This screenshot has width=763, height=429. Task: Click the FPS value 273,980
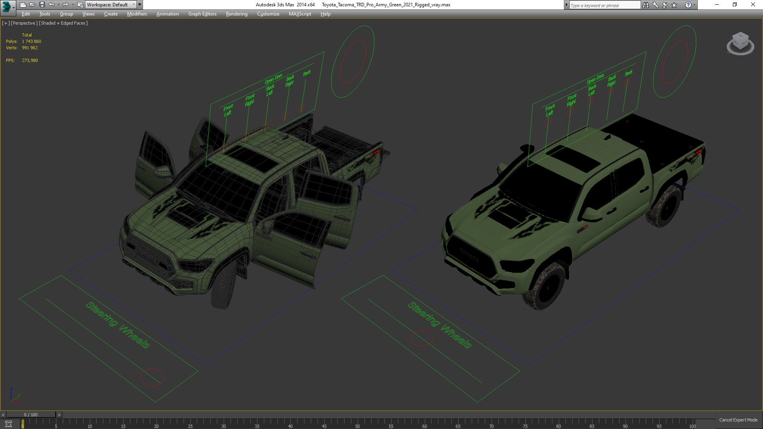(x=30, y=60)
